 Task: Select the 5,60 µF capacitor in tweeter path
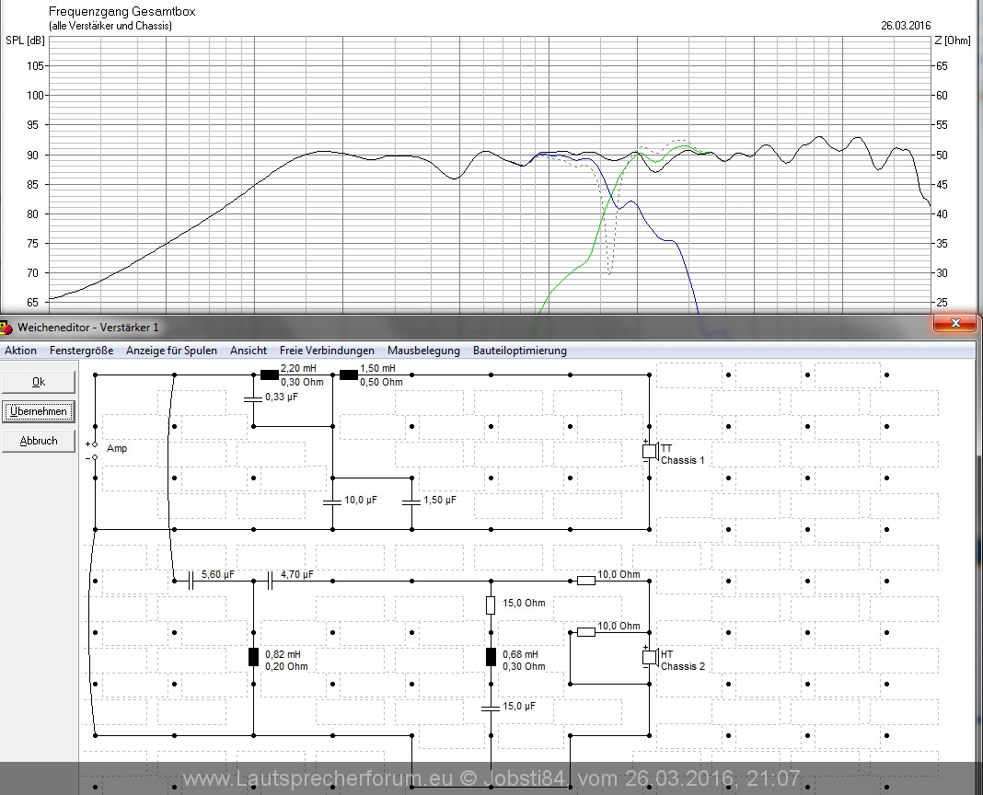pos(191,580)
